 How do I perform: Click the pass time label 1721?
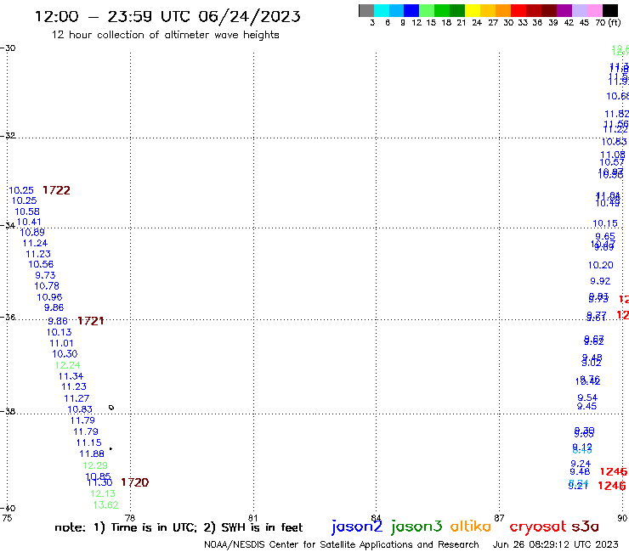click(91, 321)
